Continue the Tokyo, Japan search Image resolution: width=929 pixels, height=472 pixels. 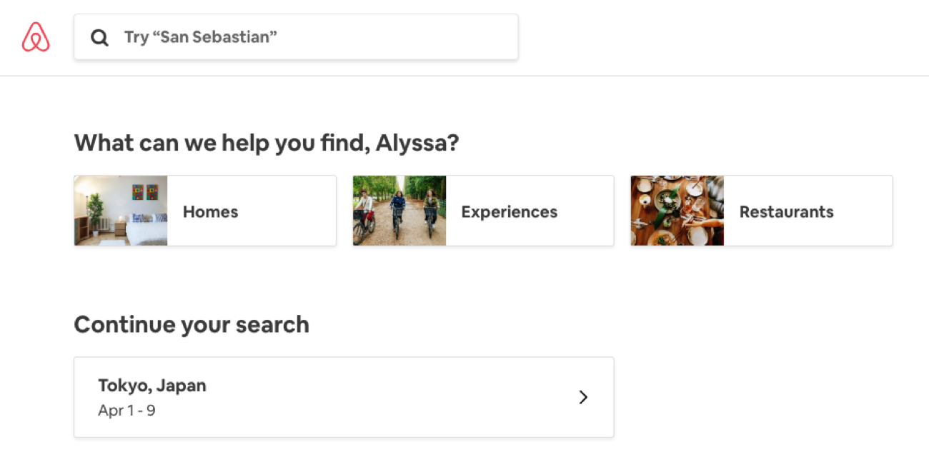click(344, 397)
